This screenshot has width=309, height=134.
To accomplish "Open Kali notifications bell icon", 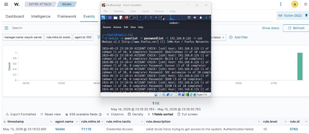I will point(201,18).
